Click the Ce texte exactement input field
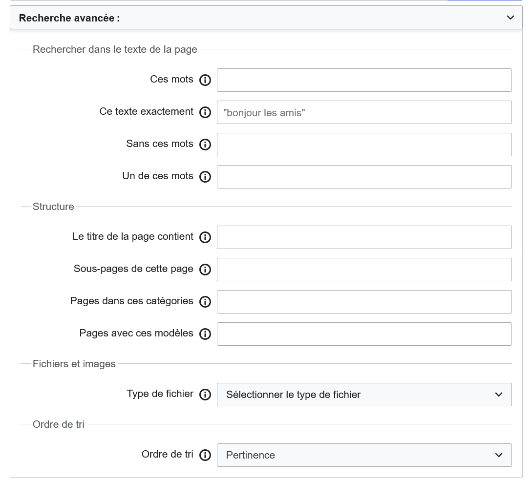This screenshot has width=532, height=481. [364, 112]
